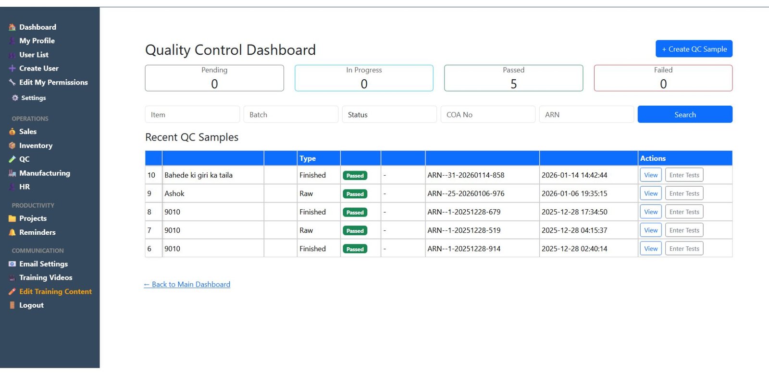Viewport: 769px width, 384px height.
Task: Click the Email Settings icon
Action: coord(12,264)
